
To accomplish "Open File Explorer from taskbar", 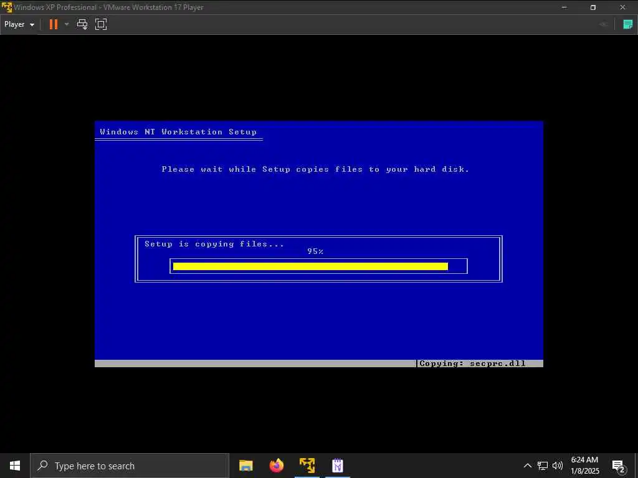I will (245, 466).
